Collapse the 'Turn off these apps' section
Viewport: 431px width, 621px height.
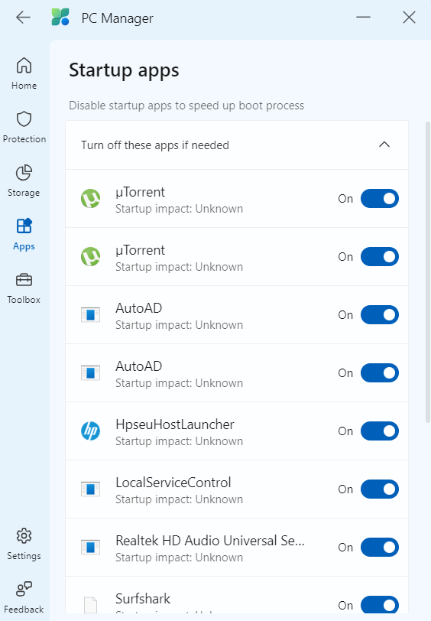384,145
